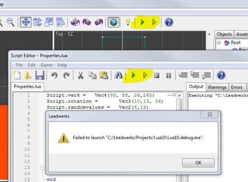Screen dimensions: 248x182
Task: Open Help via blue question icon in main toolbar
Action: tap(169, 22)
